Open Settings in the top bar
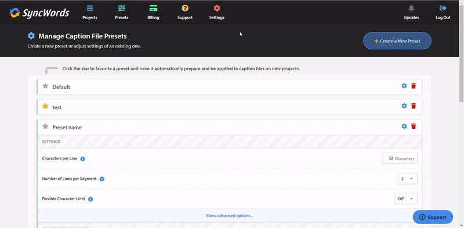 tap(216, 12)
